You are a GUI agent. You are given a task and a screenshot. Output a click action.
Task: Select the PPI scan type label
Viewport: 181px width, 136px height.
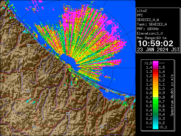click(140, 15)
